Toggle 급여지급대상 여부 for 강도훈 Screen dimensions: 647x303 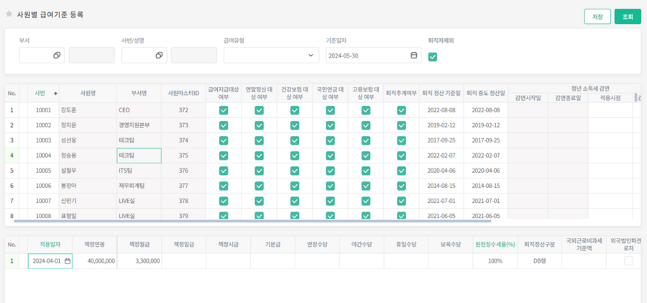click(x=224, y=110)
